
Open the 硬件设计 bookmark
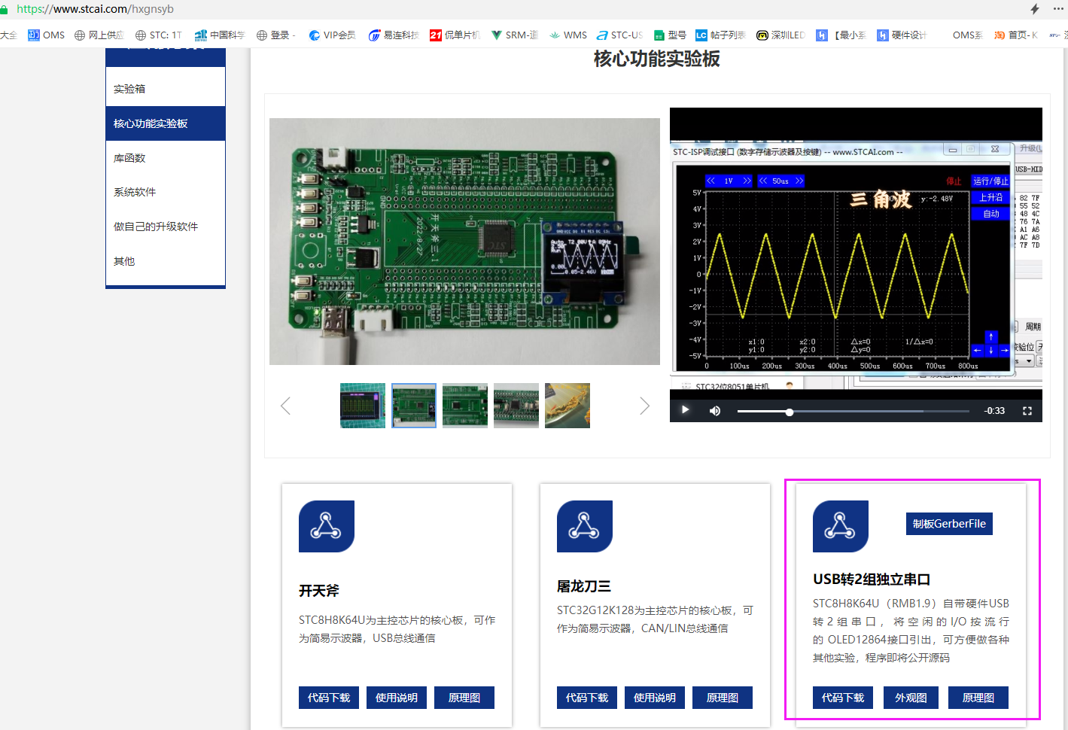coord(902,35)
